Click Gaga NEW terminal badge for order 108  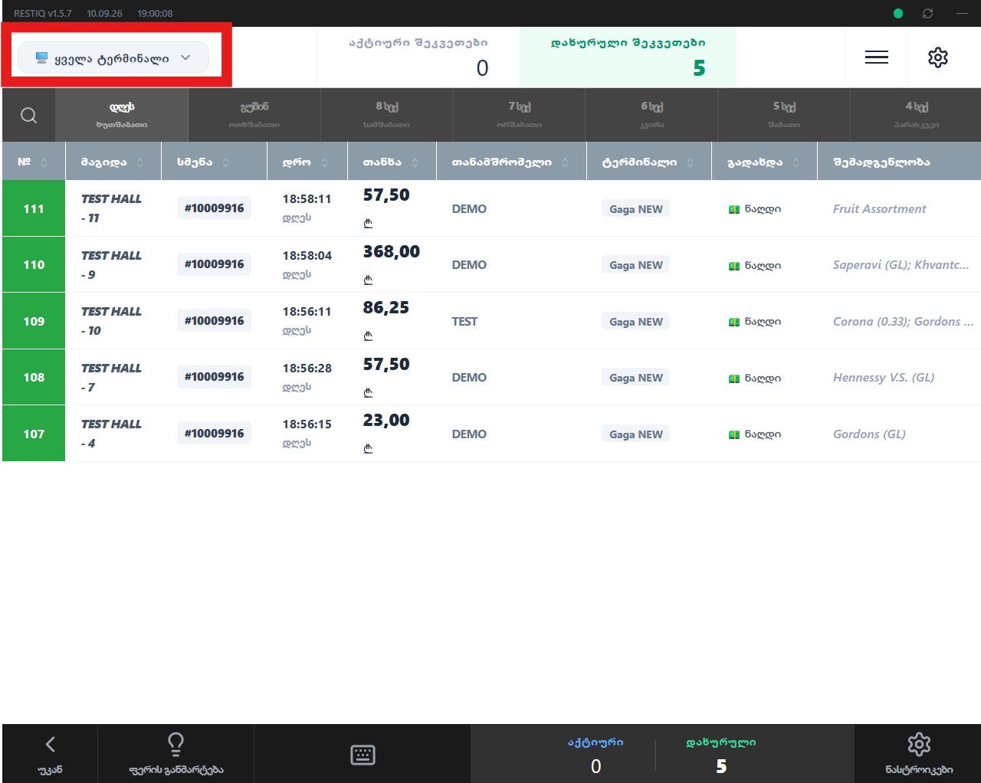tap(635, 378)
